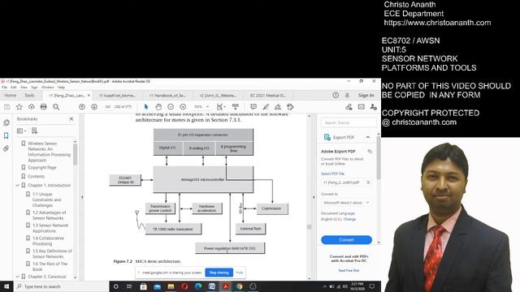Image resolution: width=520 pixels, height=292 pixels.
Task: Click the Start Free Trial link
Action: (349, 270)
